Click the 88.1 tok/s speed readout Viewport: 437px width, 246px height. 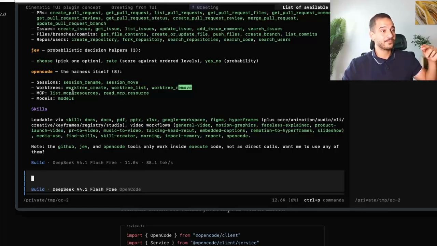point(159,163)
